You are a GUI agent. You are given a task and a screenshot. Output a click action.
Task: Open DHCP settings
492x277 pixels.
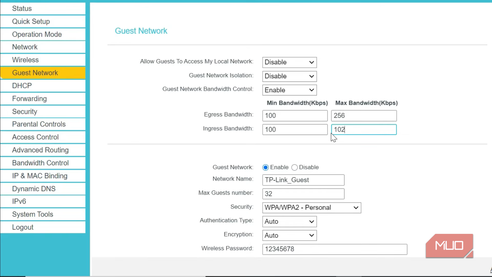click(43, 86)
